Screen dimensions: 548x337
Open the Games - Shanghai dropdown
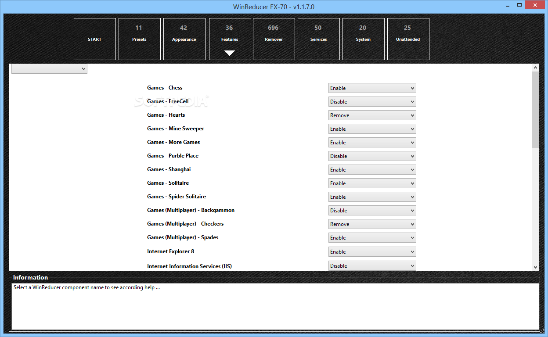(372, 170)
